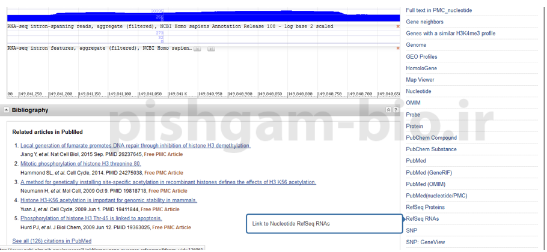Open 'Mitotic phosphorylation of histone H3 threonine 80' article
Image resolution: width=547 pixels, height=252 pixels.
81,164
